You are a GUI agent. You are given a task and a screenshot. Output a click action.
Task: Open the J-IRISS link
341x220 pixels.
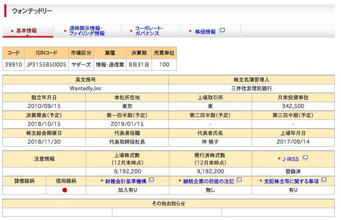click(x=291, y=159)
